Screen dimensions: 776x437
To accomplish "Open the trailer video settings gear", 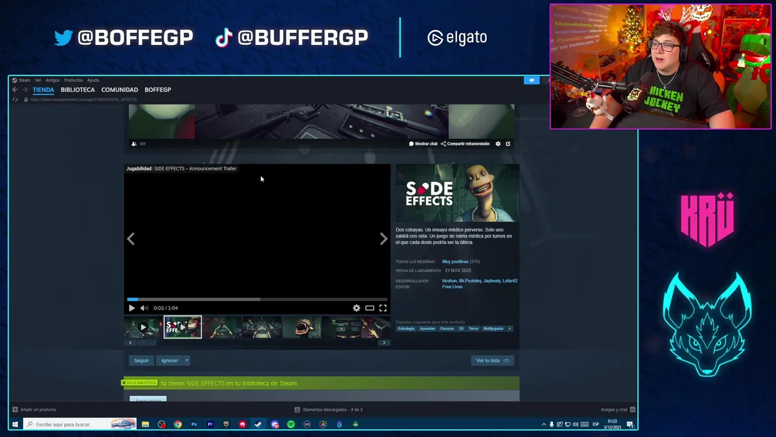I will click(356, 308).
